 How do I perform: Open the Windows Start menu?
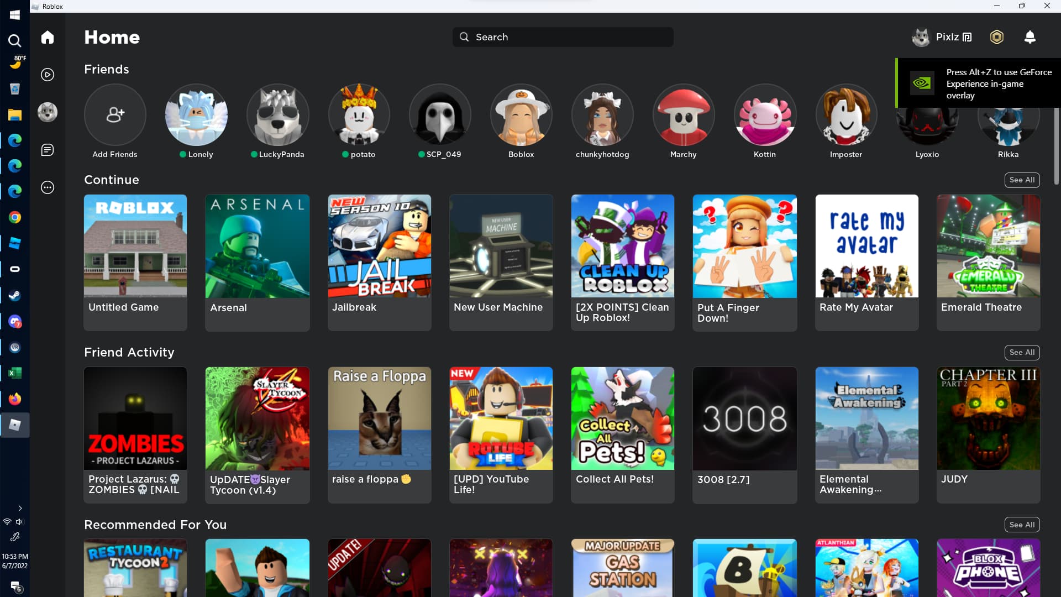[15, 15]
